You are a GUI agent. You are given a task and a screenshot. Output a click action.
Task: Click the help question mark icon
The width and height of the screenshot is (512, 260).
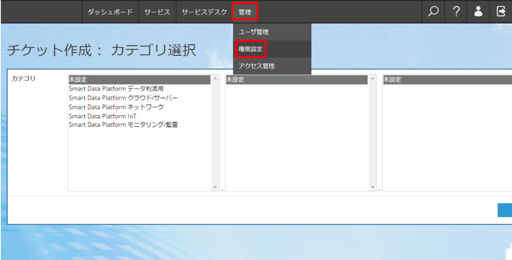tap(456, 12)
